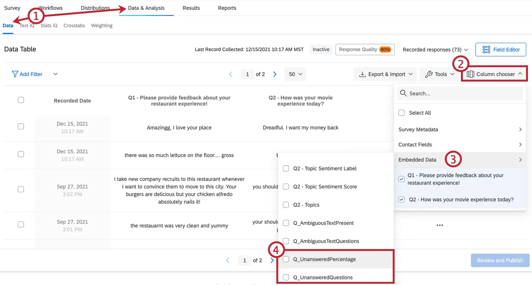This screenshot has height=285, width=532.
Task: Click the Response Quality 80% indicator
Action: click(365, 49)
